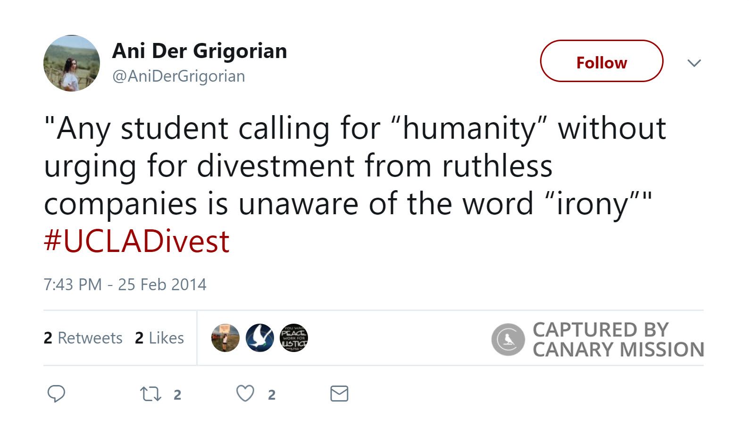Click the reply speech bubble icon
Screen dimensions: 749x436
point(56,394)
